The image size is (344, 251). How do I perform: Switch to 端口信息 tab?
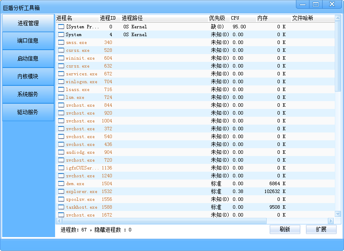pyautogui.click(x=28, y=41)
